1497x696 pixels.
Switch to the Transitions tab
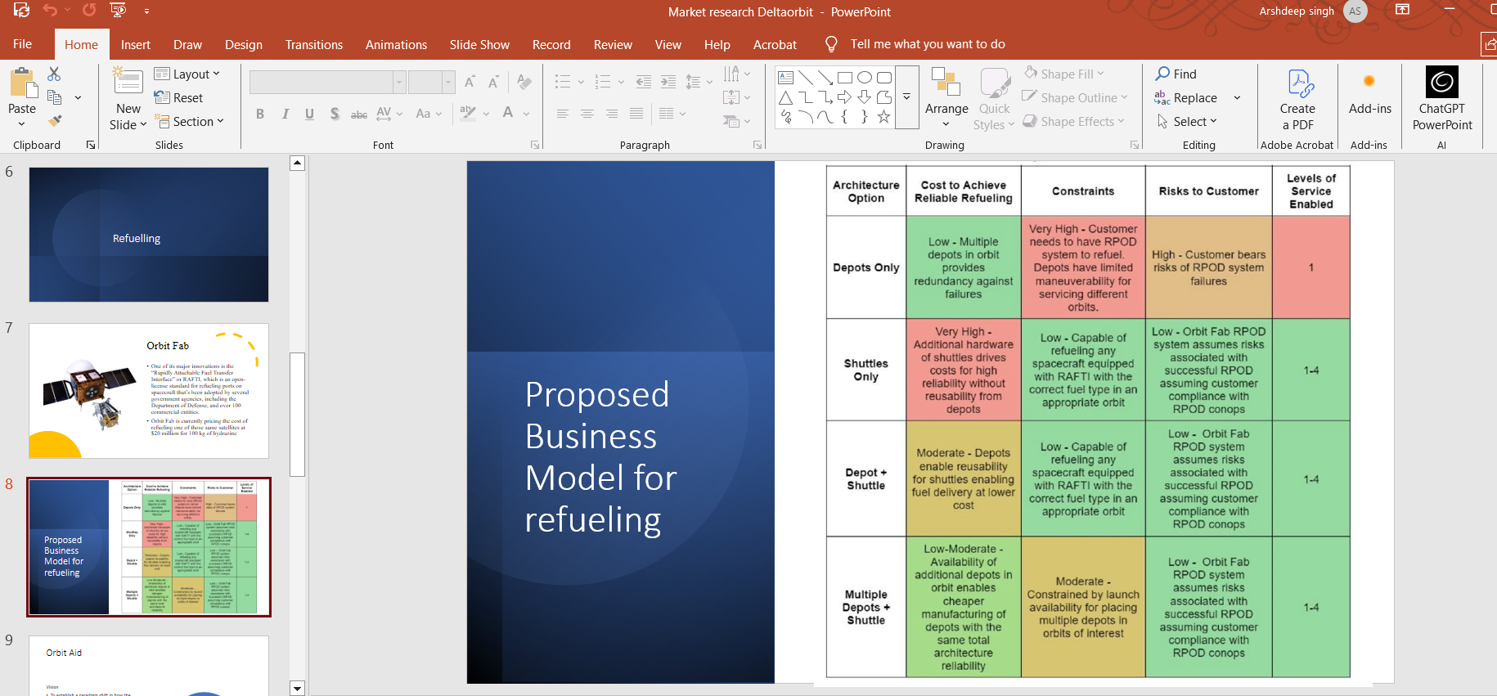click(x=313, y=45)
